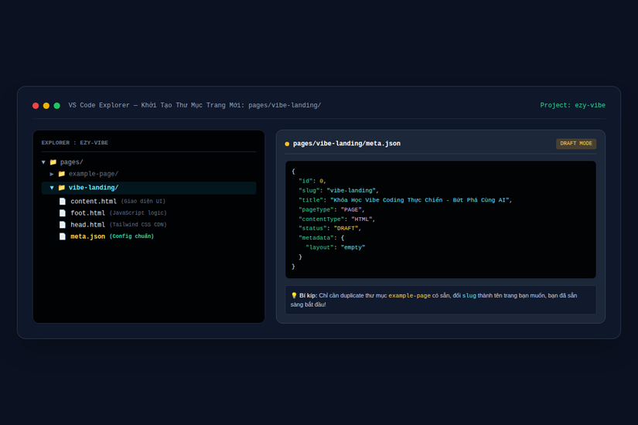Click the "title" line in JSON
The height and width of the screenshot is (425, 638).
(x=405, y=200)
